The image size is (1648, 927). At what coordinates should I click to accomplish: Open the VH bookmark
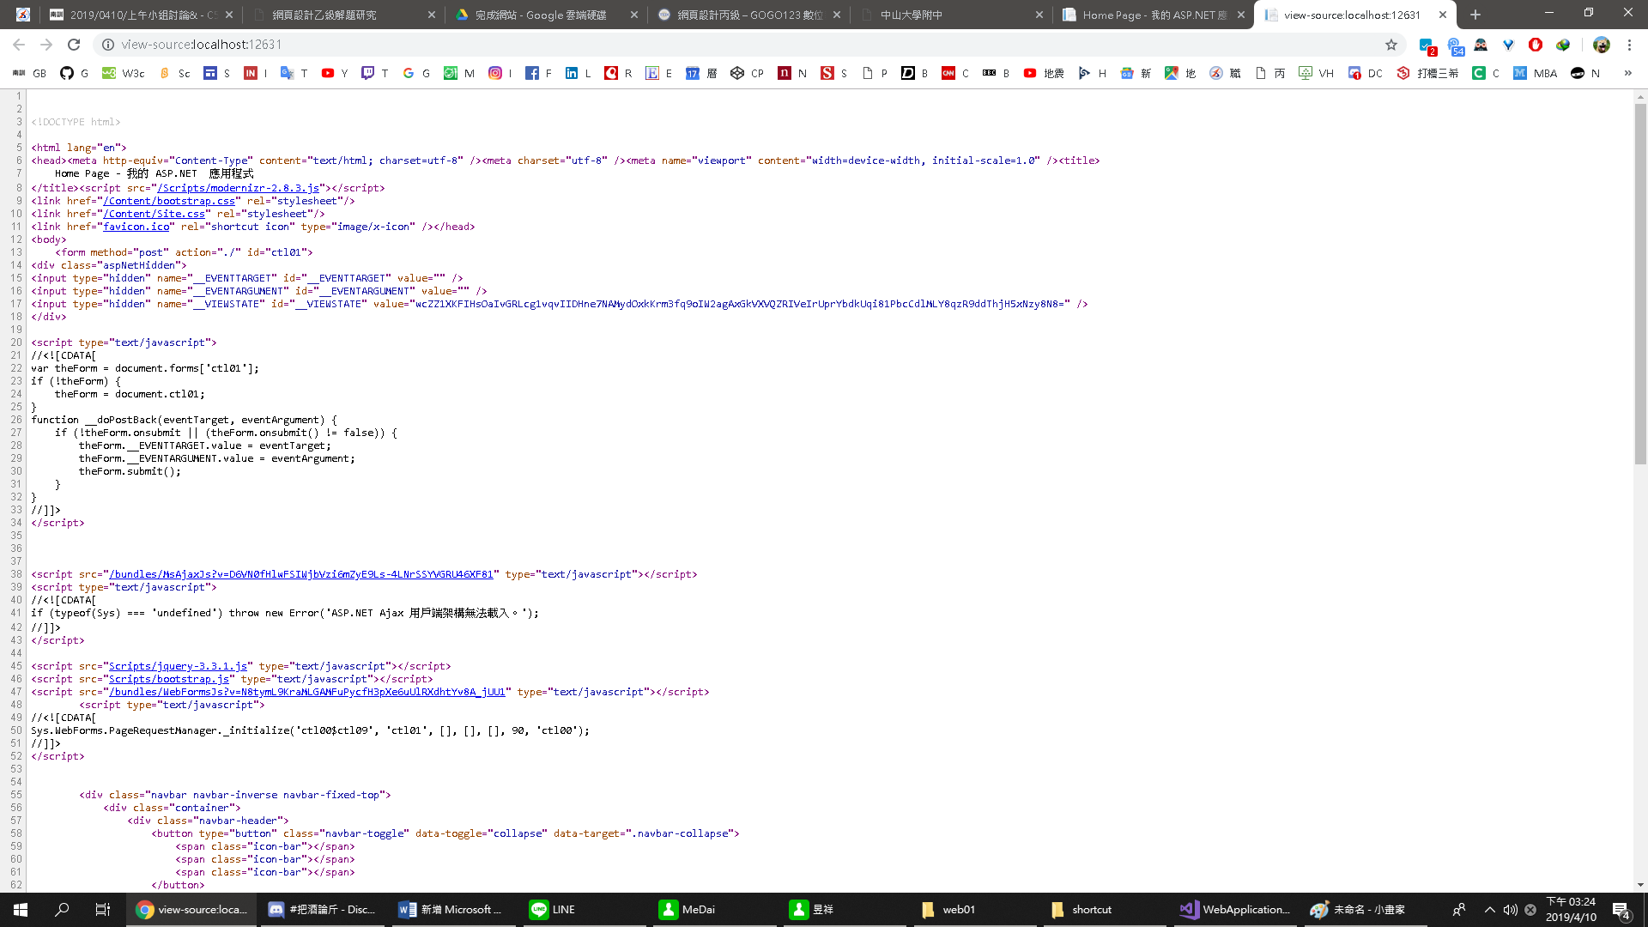click(x=1317, y=73)
